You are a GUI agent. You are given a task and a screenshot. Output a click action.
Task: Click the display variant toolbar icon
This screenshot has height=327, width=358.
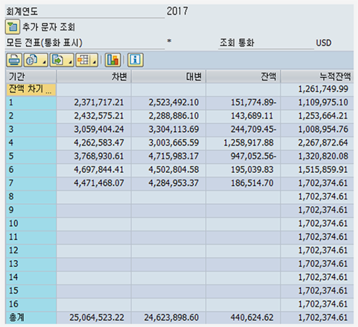(32, 60)
